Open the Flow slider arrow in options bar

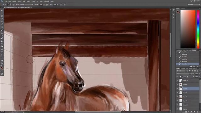(x=57, y=5)
